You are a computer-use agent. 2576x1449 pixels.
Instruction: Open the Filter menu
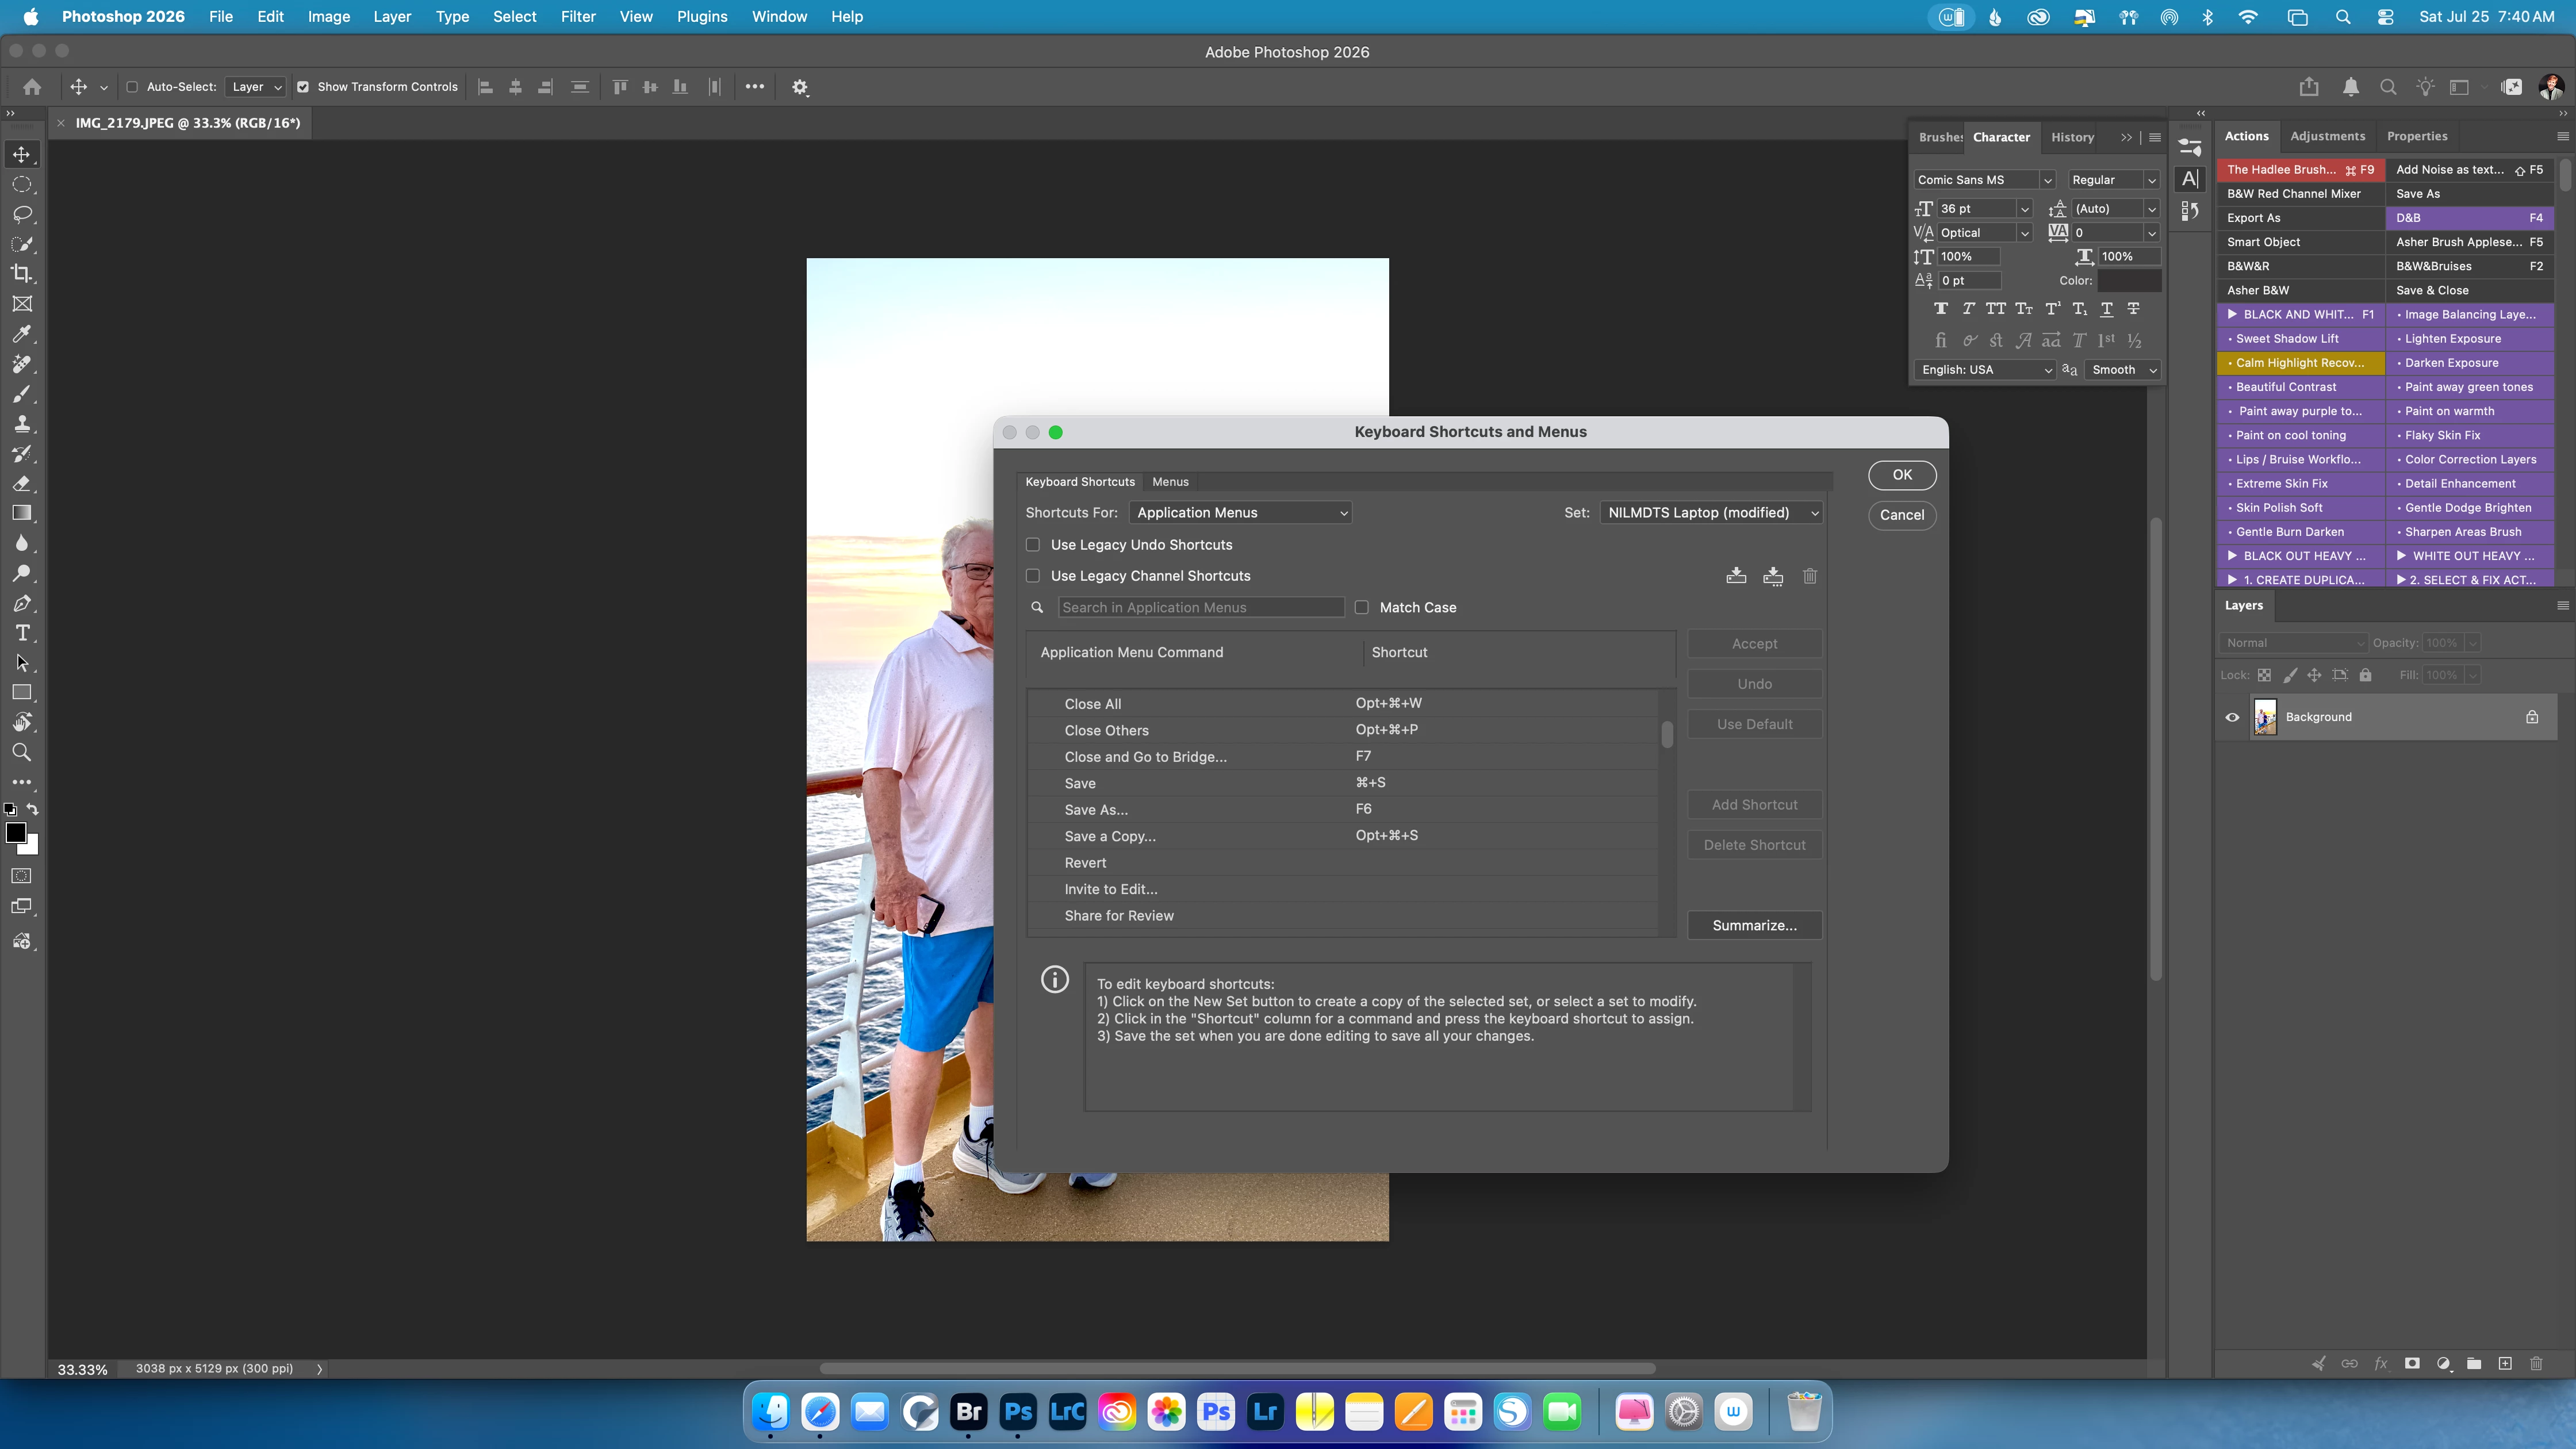click(578, 17)
